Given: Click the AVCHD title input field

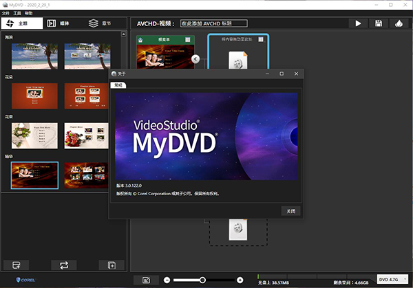Looking at the screenshot, I should [213, 23].
